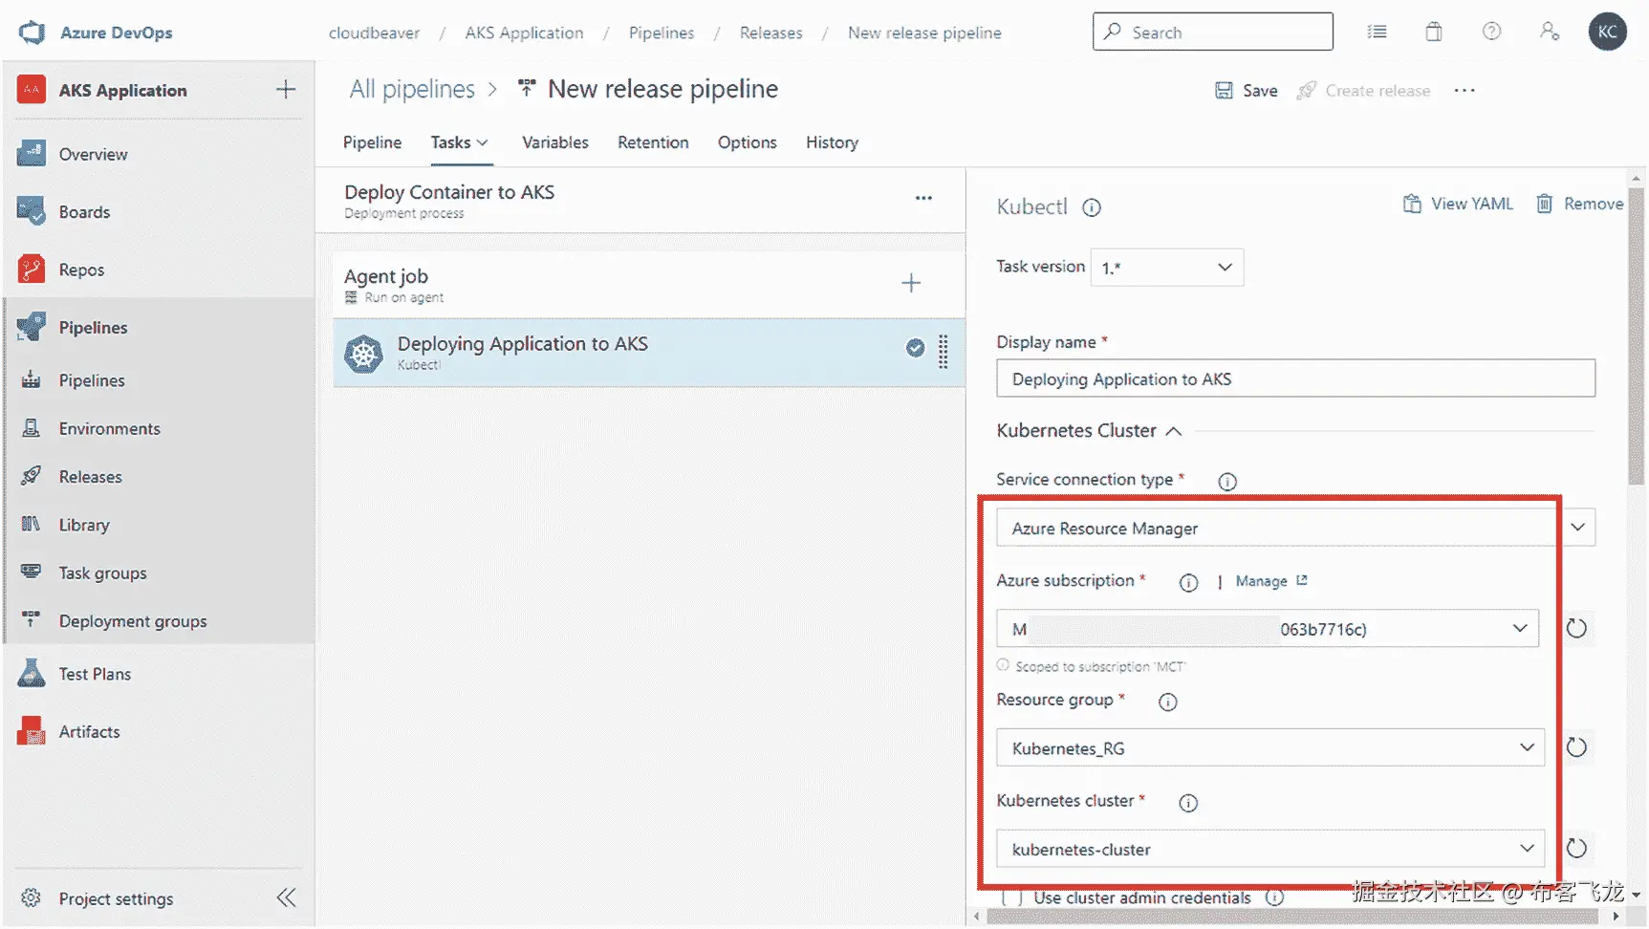This screenshot has height=929, width=1649.
Task: Switch to the History tab
Action: coord(832,142)
